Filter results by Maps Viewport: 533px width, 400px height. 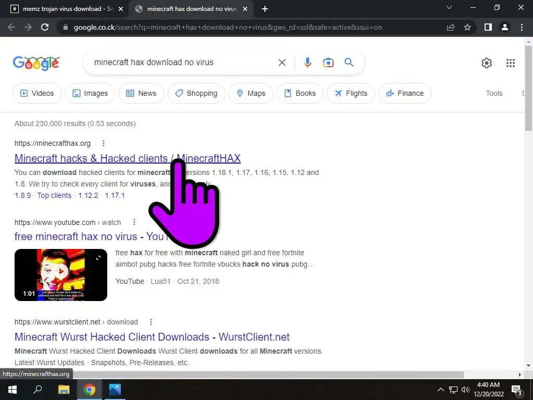click(251, 93)
